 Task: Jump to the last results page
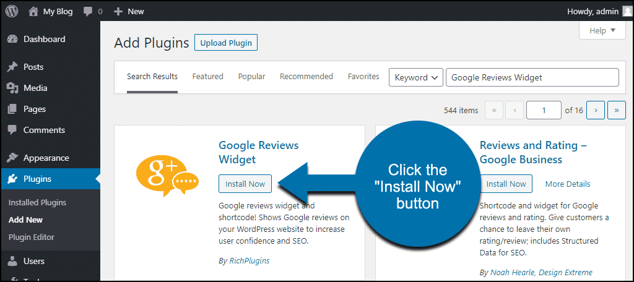pos(617,110)
